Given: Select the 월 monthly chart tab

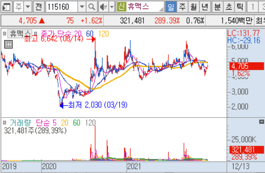Looking at the screenshot, I should (194, 7).
